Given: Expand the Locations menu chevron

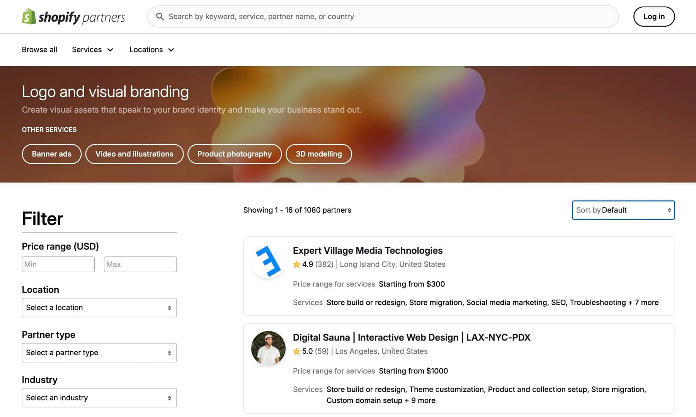Looking at the screenshot, I should (x=171, y=50).
